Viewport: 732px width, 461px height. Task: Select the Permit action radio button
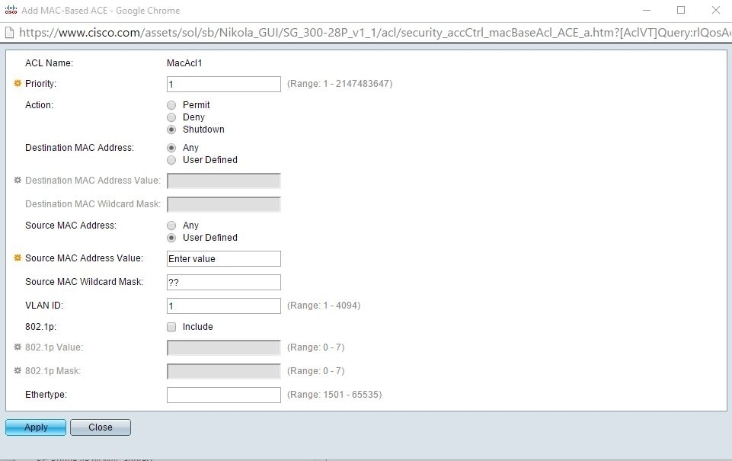(x=171, y=104)
